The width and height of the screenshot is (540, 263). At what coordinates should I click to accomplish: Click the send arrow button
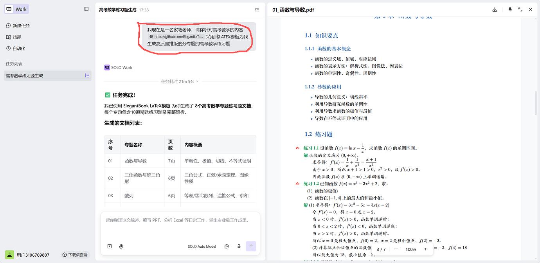pyautogui.click(x=251, y=246)
